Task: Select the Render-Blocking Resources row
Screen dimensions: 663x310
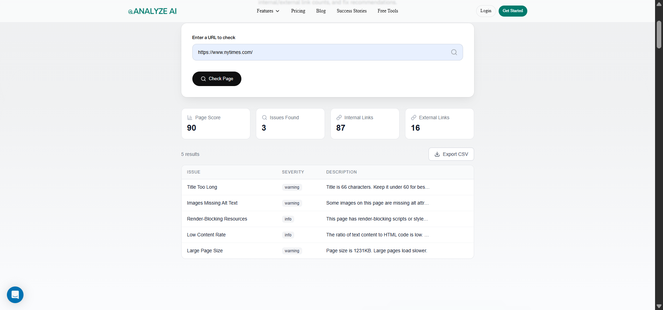Action: click(327, 219)
